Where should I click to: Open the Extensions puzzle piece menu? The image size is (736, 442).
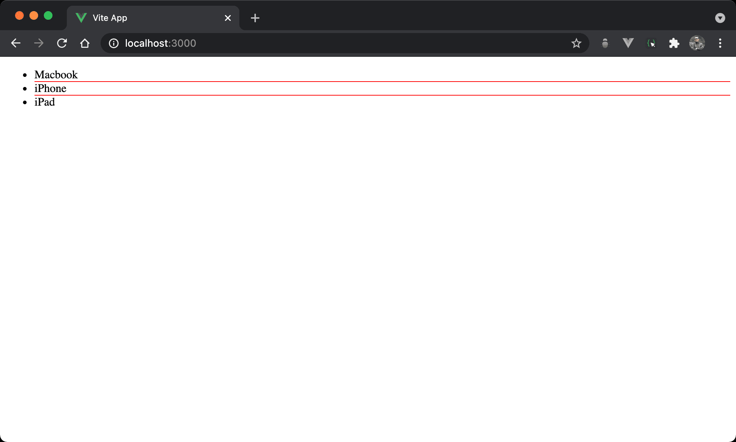[674, 43]
